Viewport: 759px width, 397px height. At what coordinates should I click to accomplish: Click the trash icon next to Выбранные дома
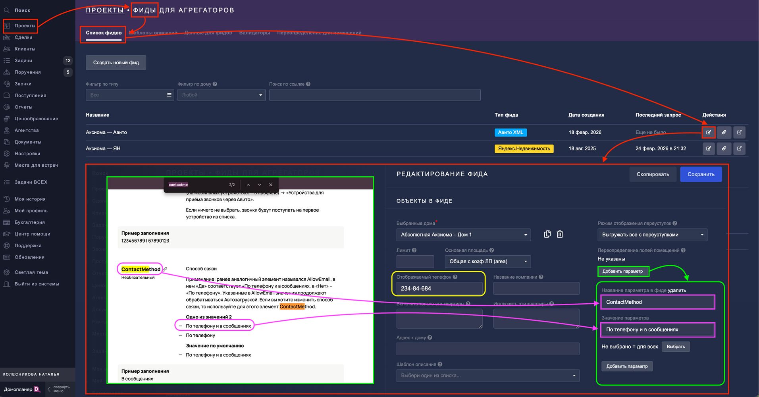point(560,234)
